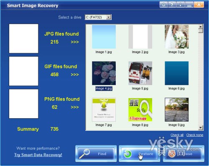
Task: Select thumbnail Image 2.jpg
Action: click(x=140, y=37)
